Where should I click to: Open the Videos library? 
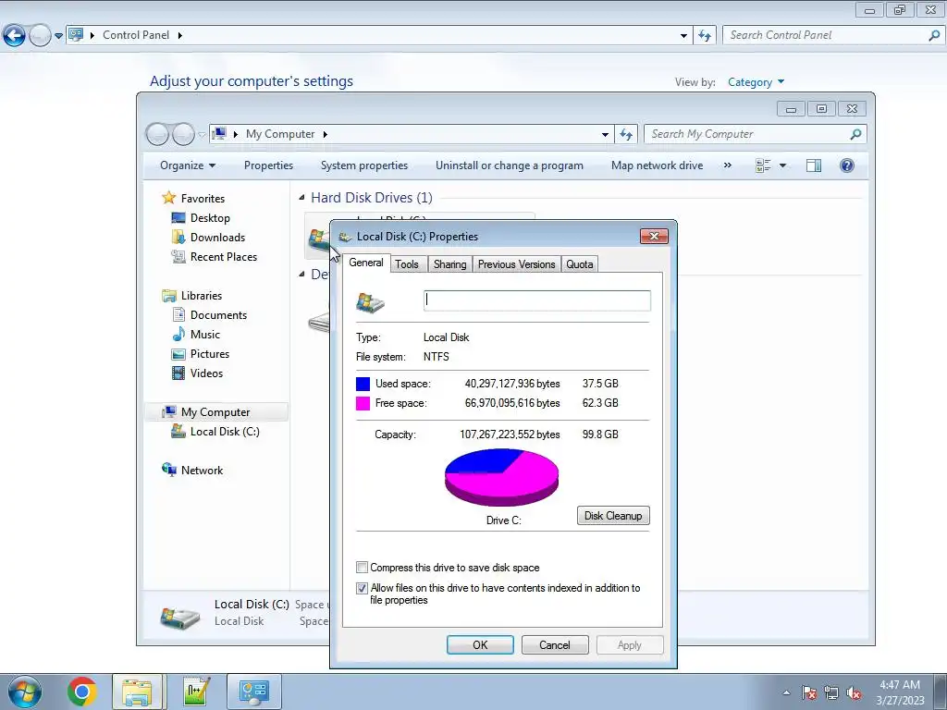coord(206,373)
